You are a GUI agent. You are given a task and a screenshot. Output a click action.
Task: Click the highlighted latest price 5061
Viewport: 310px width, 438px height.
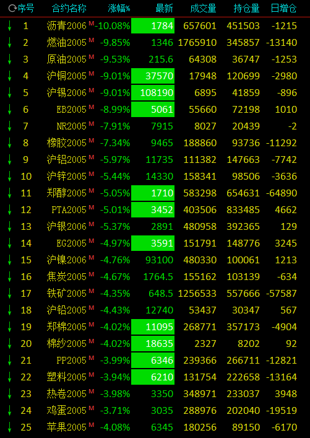pyautogui.click(x=153, y=110)
